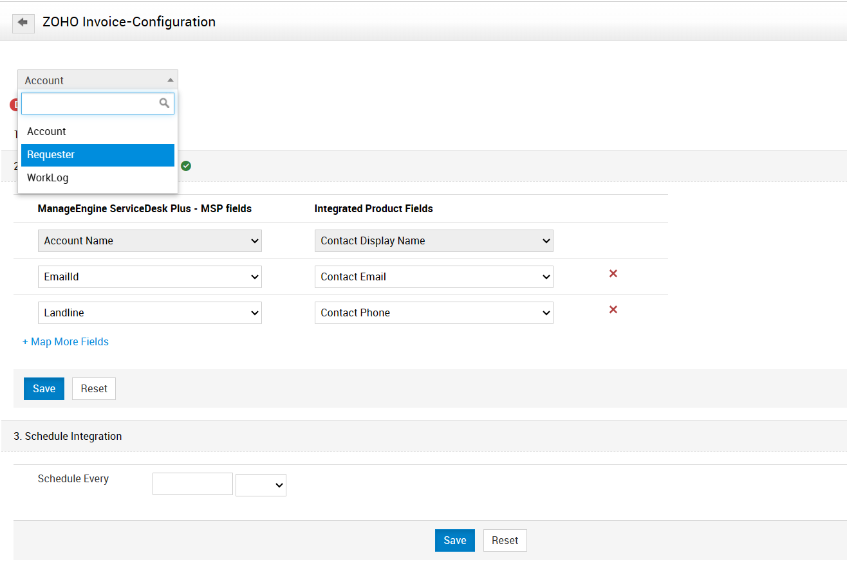Image resolution: width=847 pixels, height=562 pixels.
Task: Click the green checkmark status icon
Action: point(186,166)
